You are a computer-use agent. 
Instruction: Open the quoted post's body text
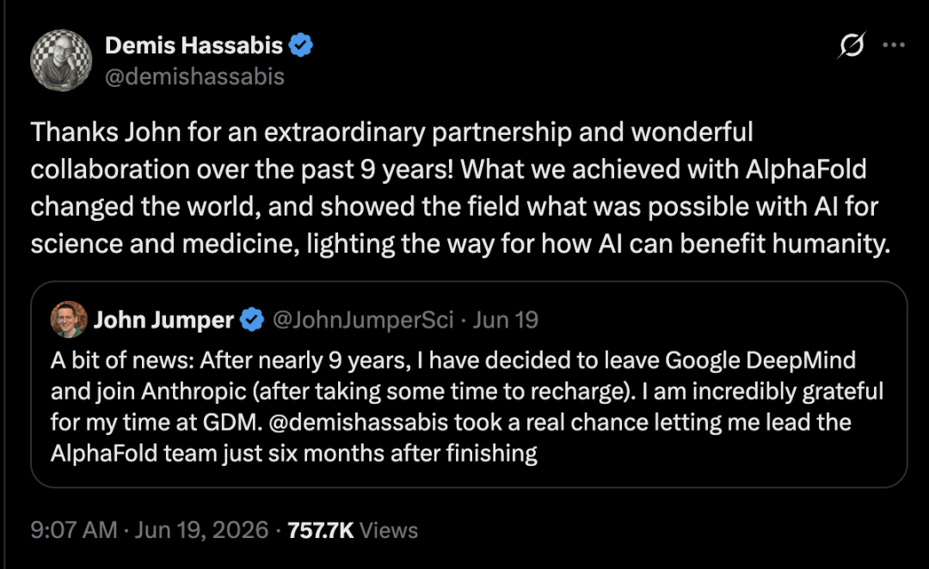pyautogui.click(x=467, y=407)
